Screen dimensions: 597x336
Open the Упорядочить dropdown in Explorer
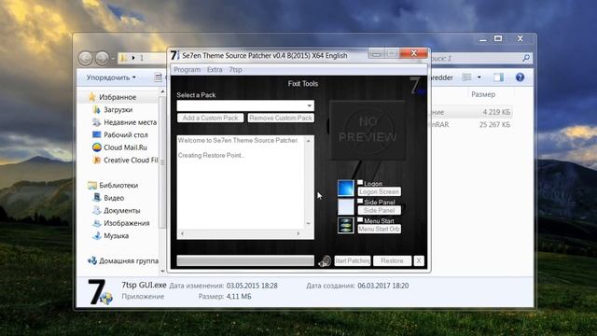tap(111, 77)
